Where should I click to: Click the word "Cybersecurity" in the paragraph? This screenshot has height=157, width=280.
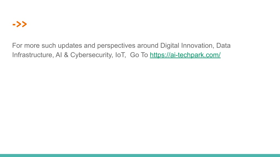tap(92, 55)
